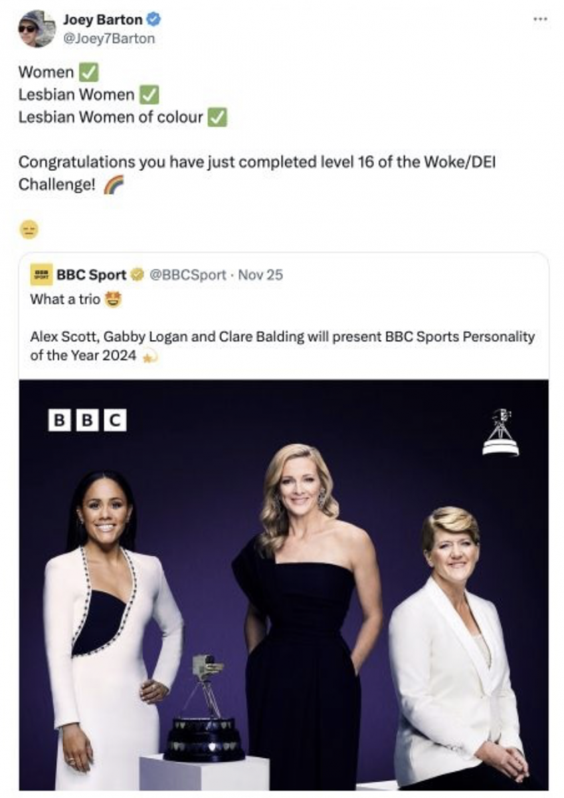Open the @BBCSport handle link

187,275
